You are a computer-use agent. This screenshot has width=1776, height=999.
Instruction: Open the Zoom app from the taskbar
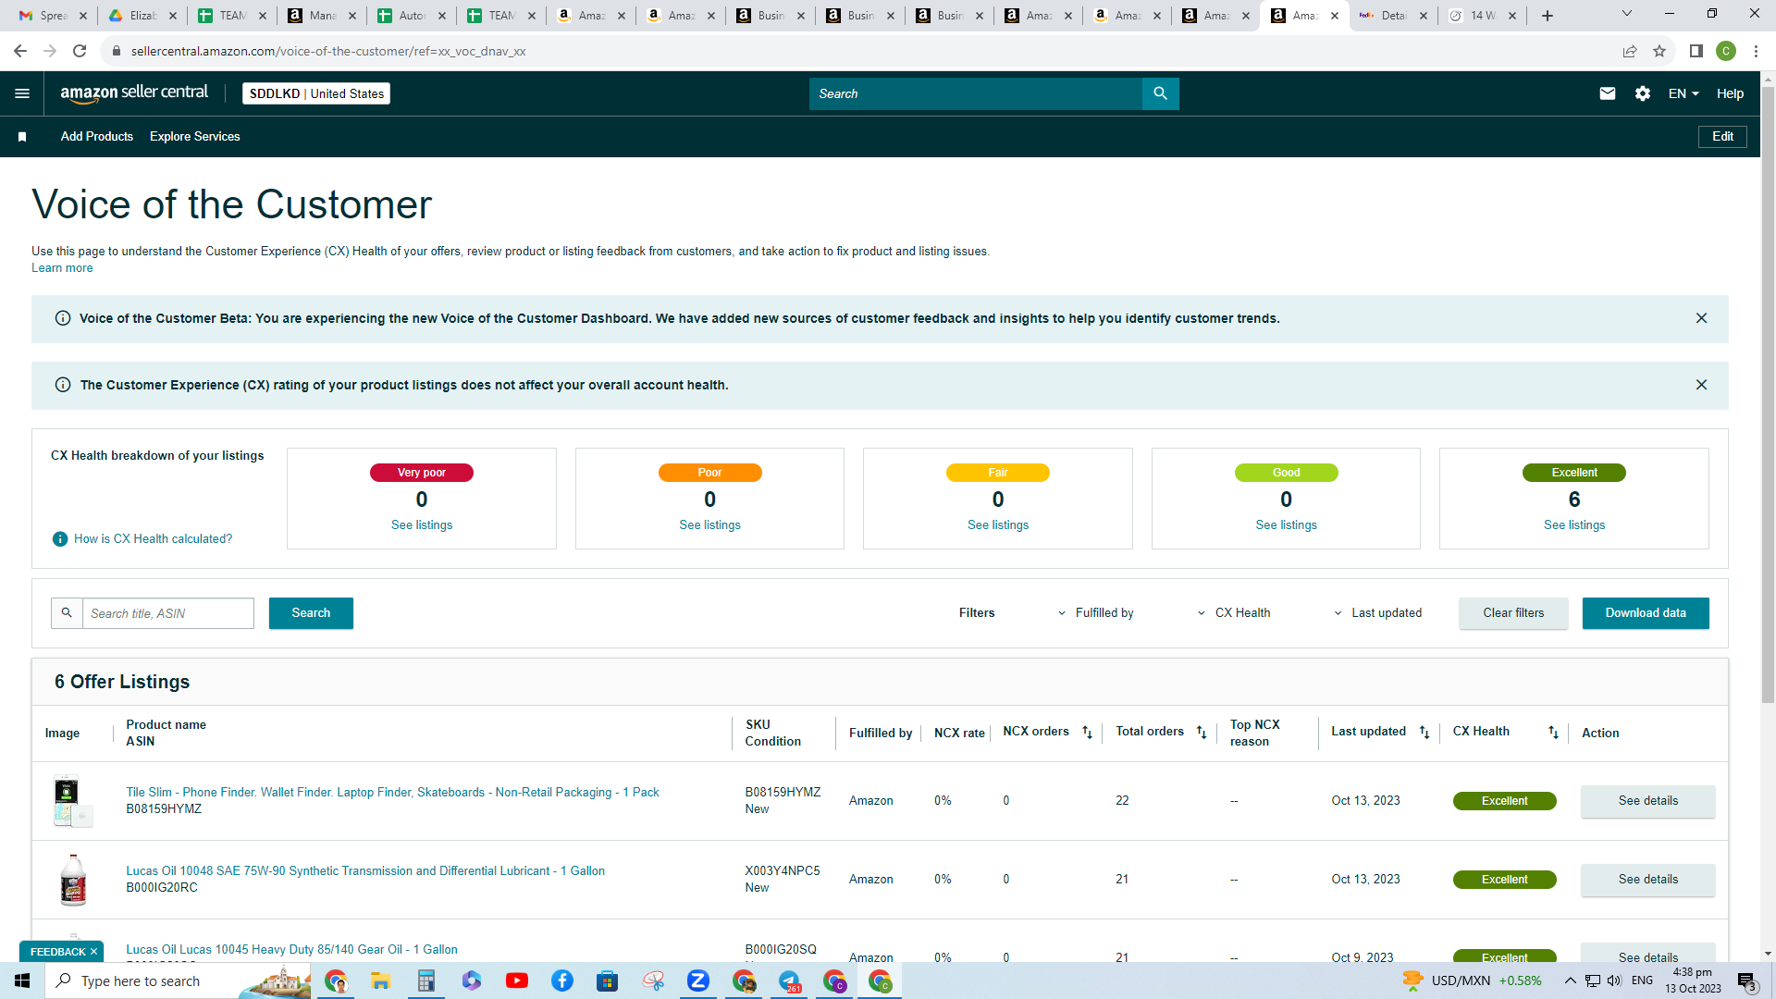698,980
